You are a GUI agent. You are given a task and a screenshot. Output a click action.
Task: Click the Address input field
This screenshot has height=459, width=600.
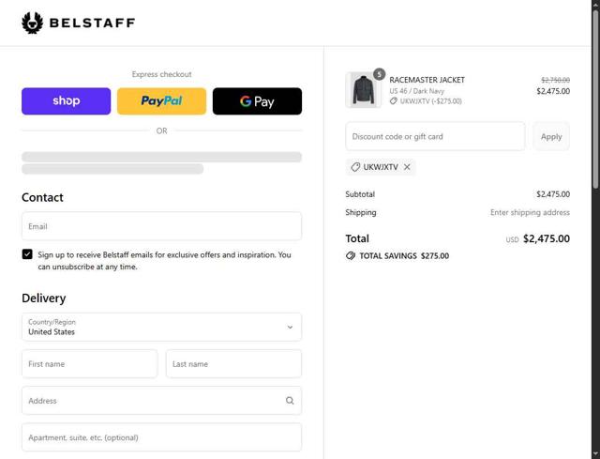pyautogui.click(x=161, y=401)
